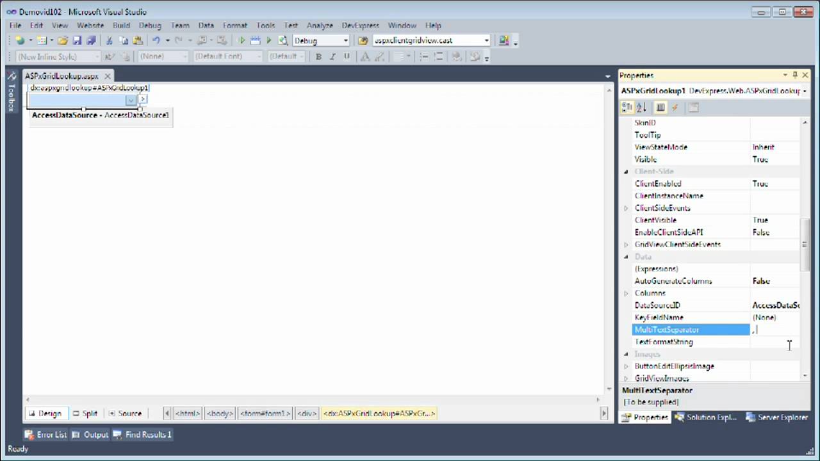The width and height of the screenshot is (820, 461).
Task: Click the Events lightning bolt icon
Action: (x=675, y=108)
